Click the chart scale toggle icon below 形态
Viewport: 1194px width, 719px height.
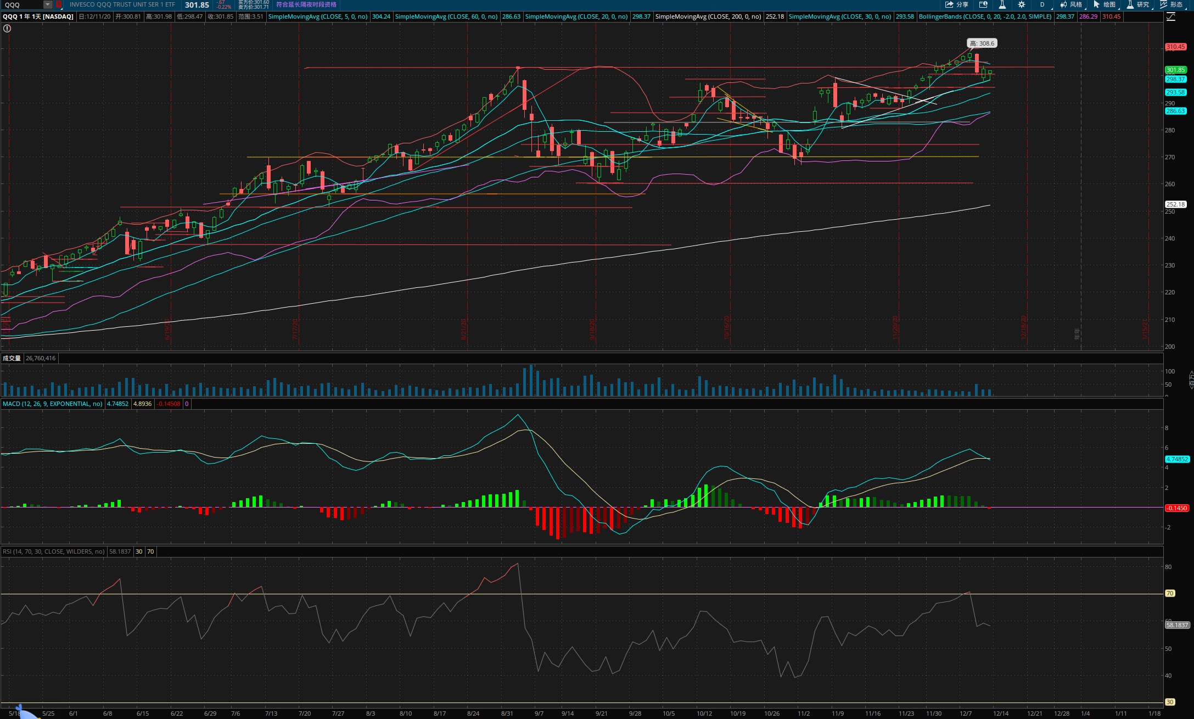(1171, 16)
